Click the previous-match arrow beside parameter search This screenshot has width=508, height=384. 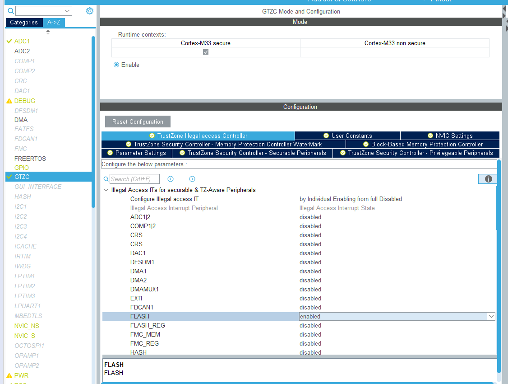point(171,179)
